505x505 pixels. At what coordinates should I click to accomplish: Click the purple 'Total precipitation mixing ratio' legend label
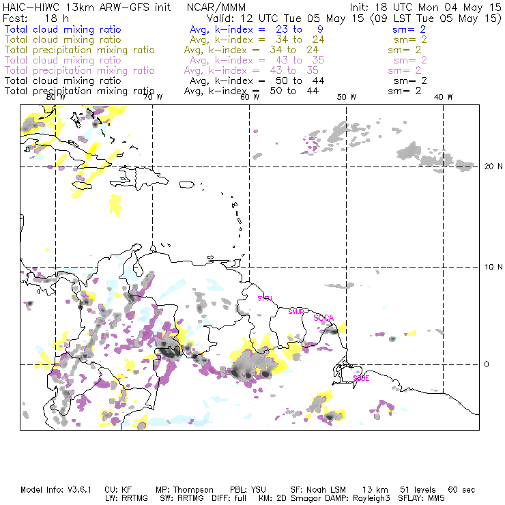(80, 70)
